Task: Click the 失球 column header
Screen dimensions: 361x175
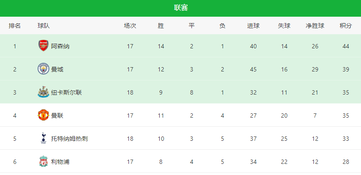Action: tap(284, 26)
